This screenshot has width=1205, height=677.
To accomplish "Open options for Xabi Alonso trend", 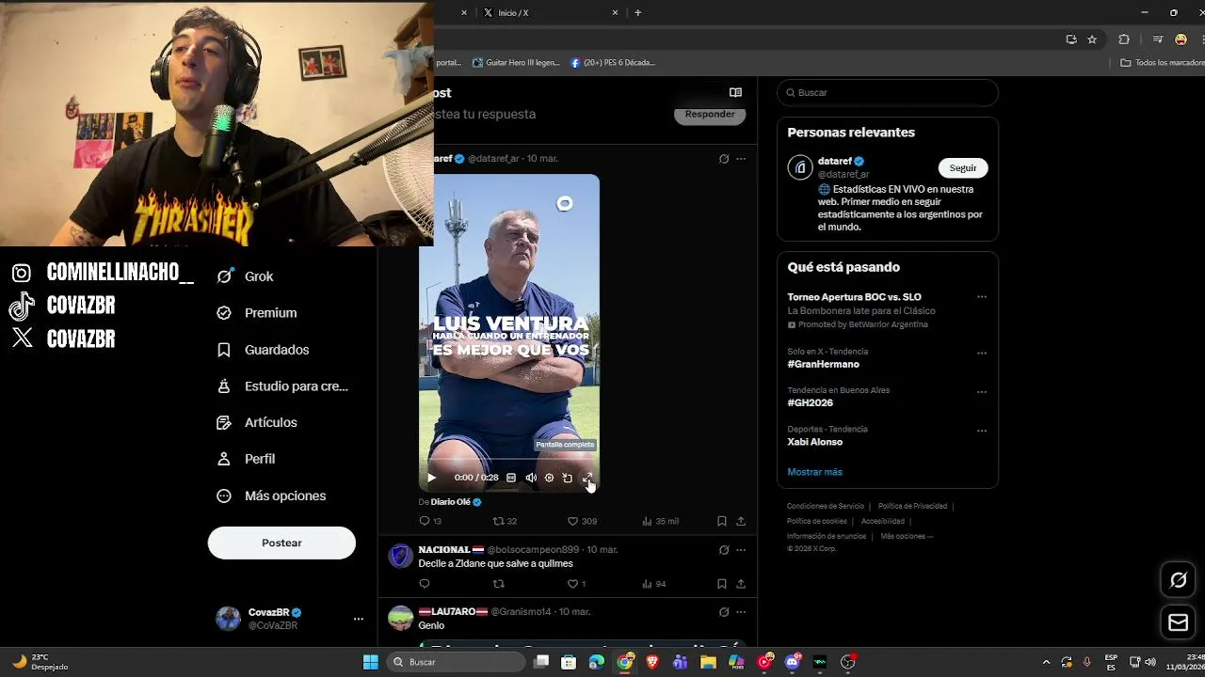I will point(981,431).
